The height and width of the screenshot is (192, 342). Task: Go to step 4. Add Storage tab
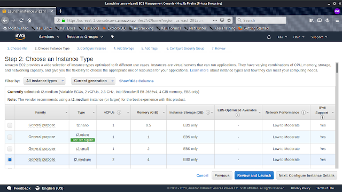pos(123,49)
